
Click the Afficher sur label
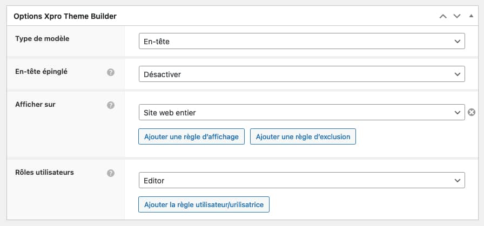point(35,104)
